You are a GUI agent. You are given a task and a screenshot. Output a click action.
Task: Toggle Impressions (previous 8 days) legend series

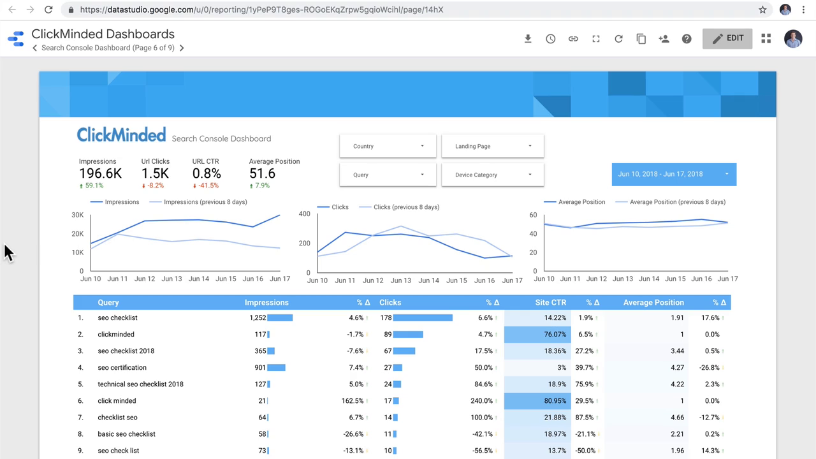(198, 202)
